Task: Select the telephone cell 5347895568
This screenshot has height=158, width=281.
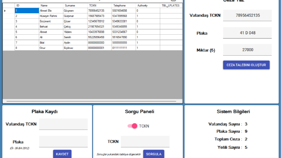Action: coord(123,16)
